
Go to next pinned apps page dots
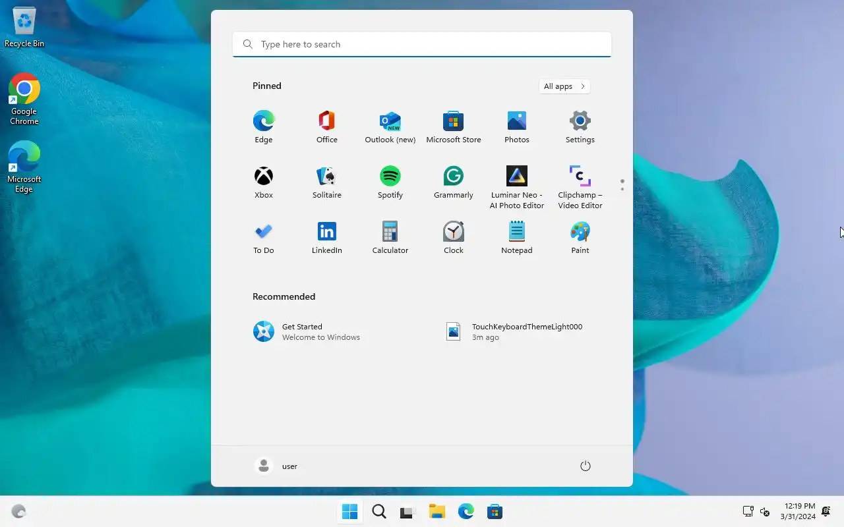tap(622, 185)
